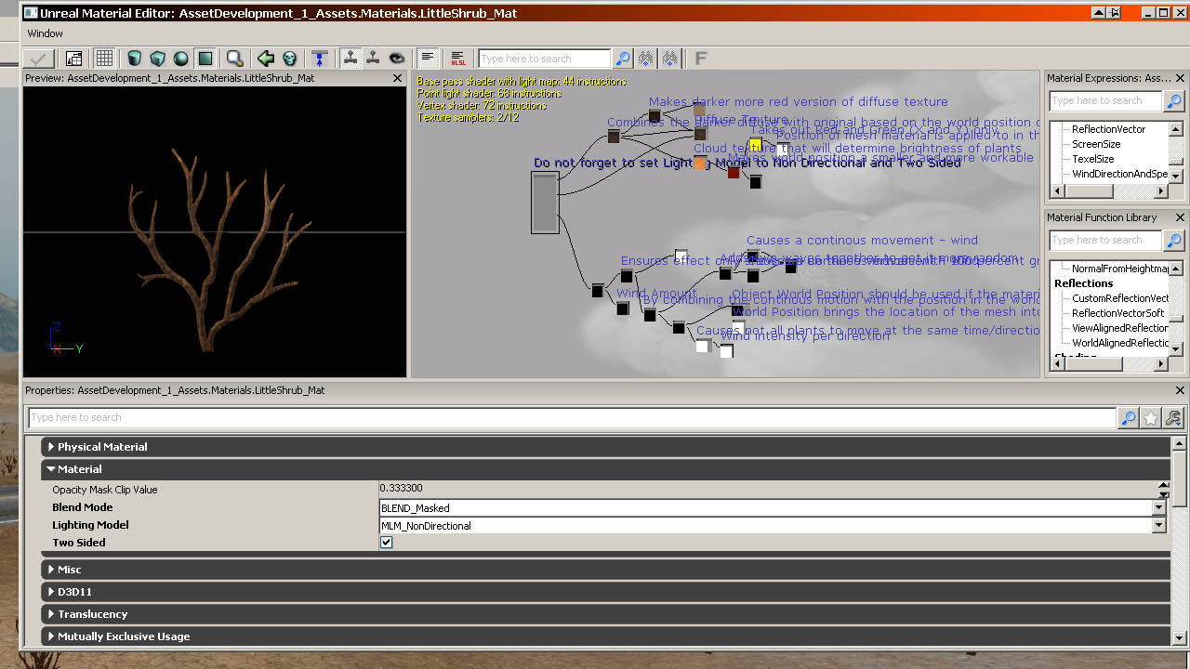The width and height of the screenshot is (1190, 669).
Task: Click the magnifier icon in toolbar
Action: point(235,59)
